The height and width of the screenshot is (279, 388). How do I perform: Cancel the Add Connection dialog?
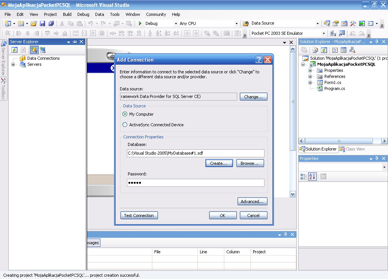click(253, 215)
